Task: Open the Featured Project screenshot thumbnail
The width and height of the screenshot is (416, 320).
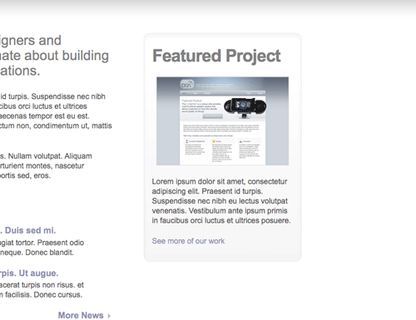Action: click(222, 121)
